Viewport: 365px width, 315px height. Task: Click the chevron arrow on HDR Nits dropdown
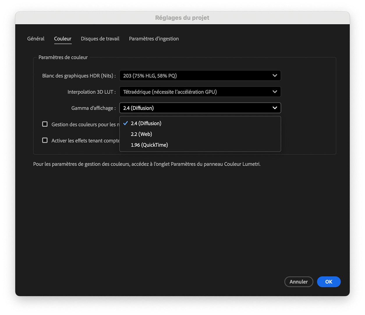pos(274,76)
